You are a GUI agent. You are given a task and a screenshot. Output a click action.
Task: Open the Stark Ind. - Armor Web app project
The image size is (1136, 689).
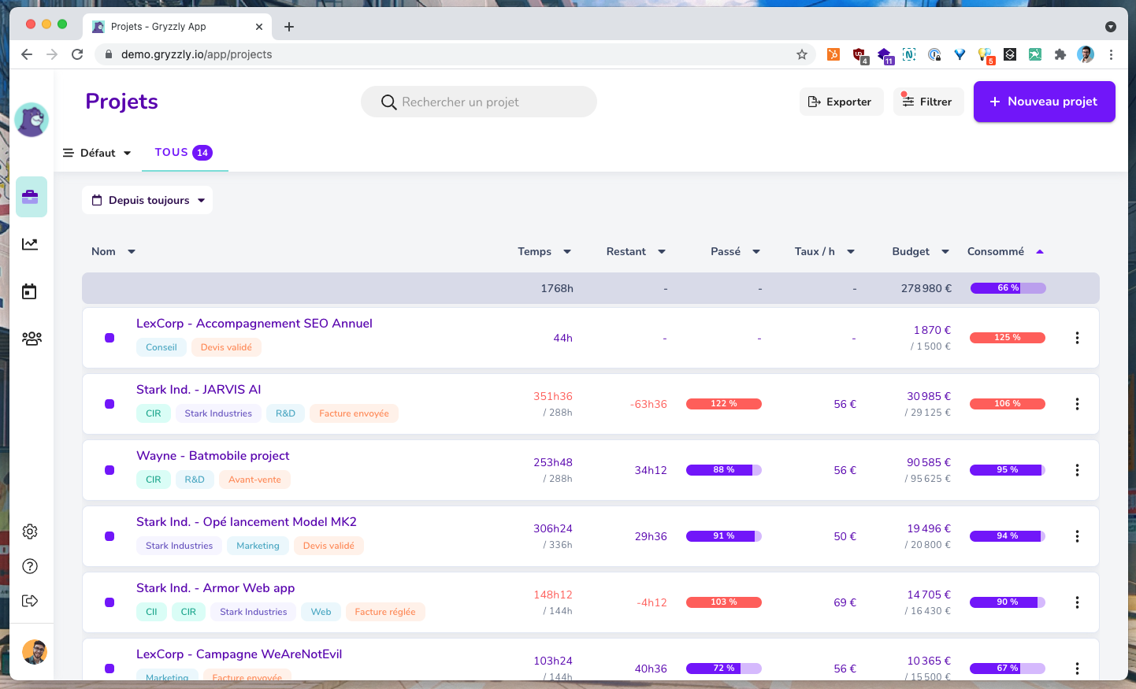pos(216,588)
